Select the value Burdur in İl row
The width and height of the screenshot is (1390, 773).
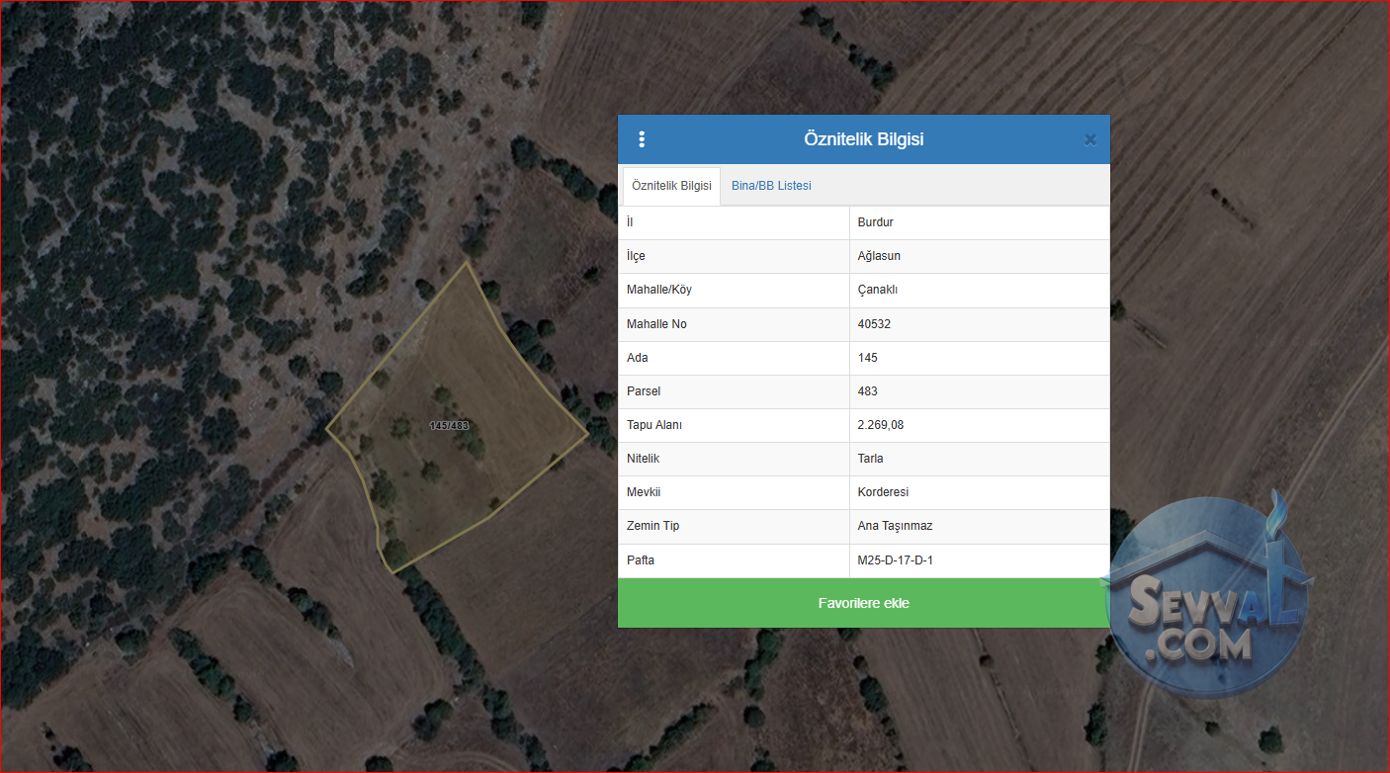(876, 222)
